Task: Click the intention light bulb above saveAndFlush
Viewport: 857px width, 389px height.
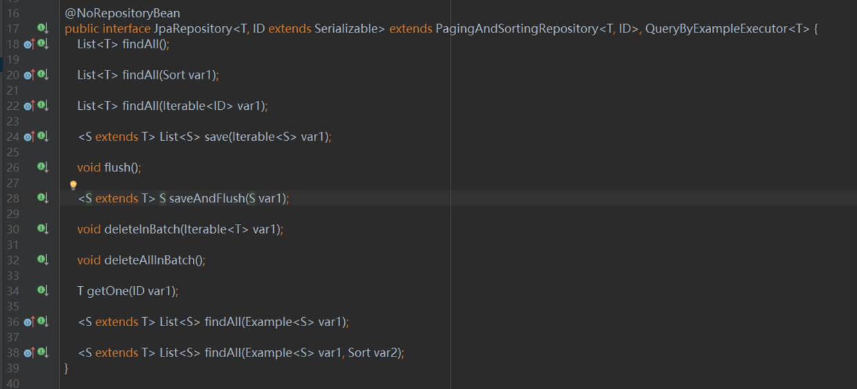Action: pyautogui.click(x=73, y=185)
